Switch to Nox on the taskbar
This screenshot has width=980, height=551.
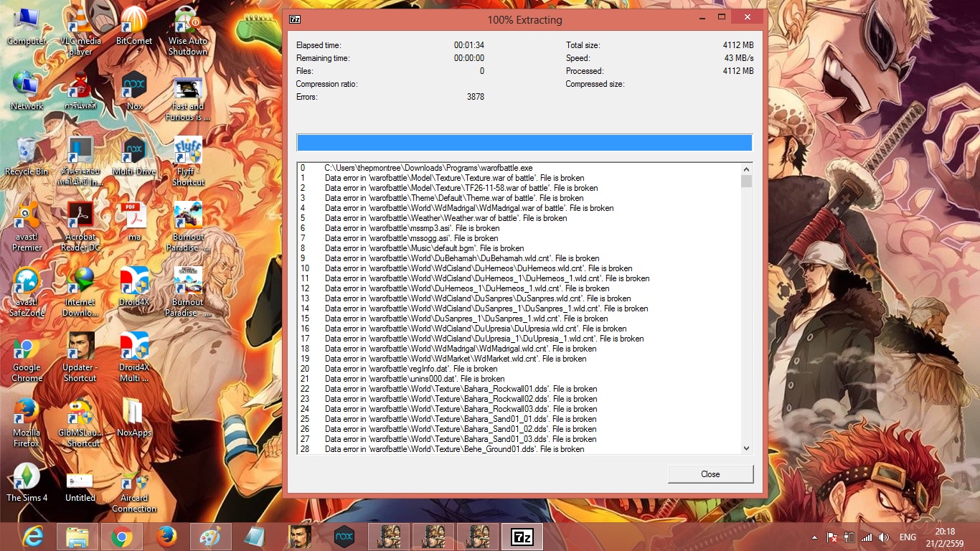(x=344, y=536)
